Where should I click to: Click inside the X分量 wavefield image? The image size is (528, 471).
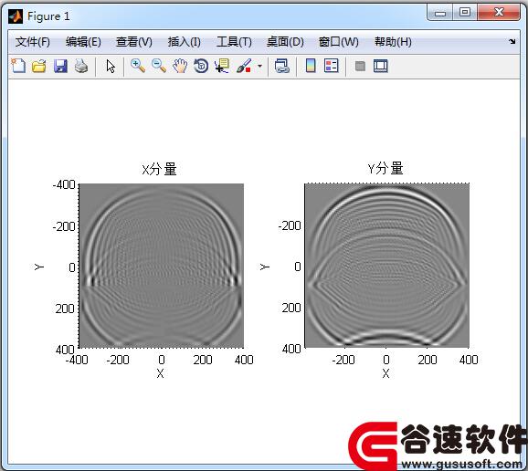point(162,266)
